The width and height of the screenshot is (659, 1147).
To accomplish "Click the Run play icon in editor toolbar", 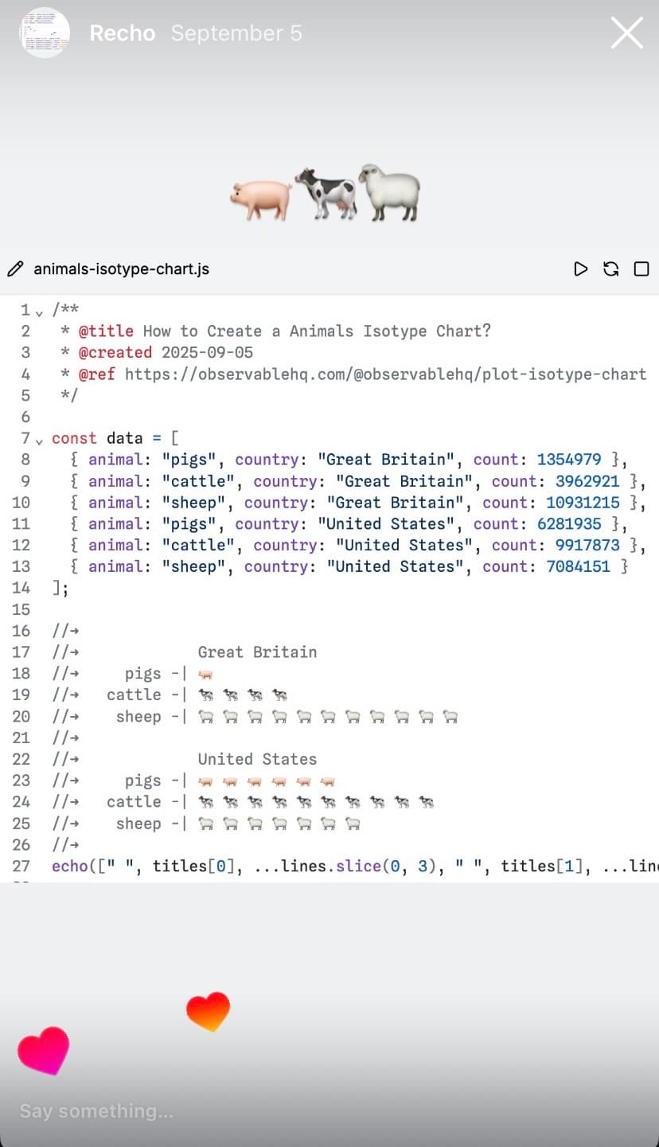I will coord(580,269).
